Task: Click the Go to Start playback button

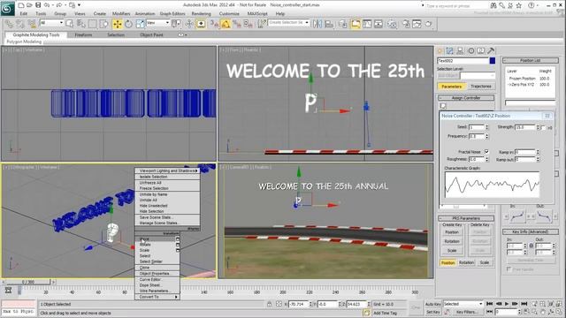Action: point(490,304)
